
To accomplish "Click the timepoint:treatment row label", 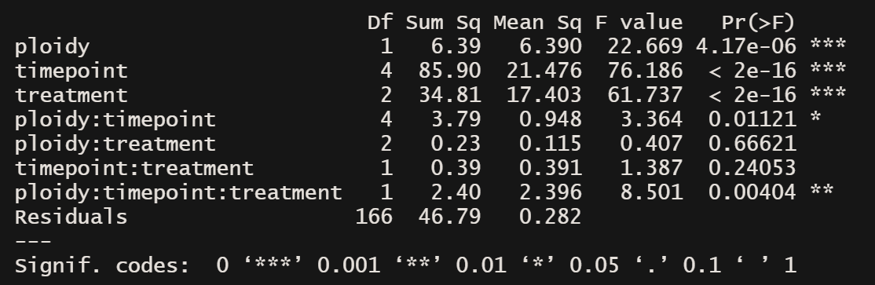I will point(134,169).
